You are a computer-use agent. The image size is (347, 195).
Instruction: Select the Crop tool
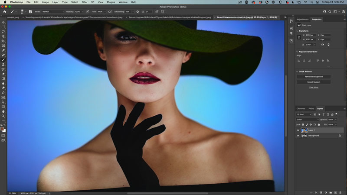pyautogui.click(x=3, y=41)
